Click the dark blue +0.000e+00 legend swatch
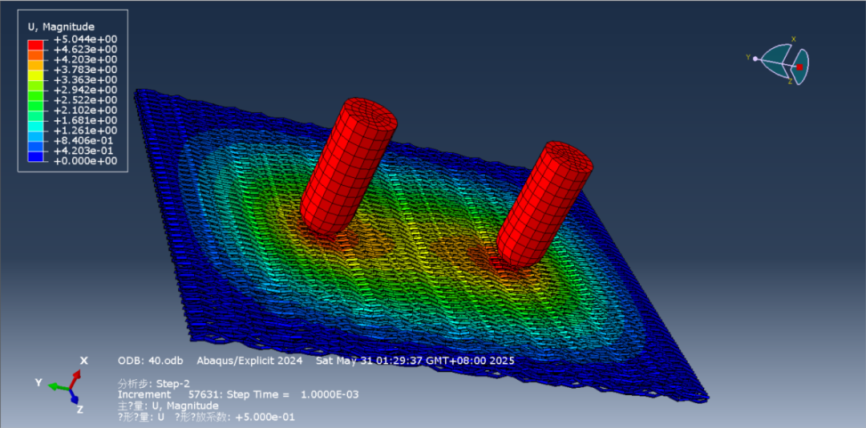The height and width of the screenshot is (428, 866). tap(35, 155)
